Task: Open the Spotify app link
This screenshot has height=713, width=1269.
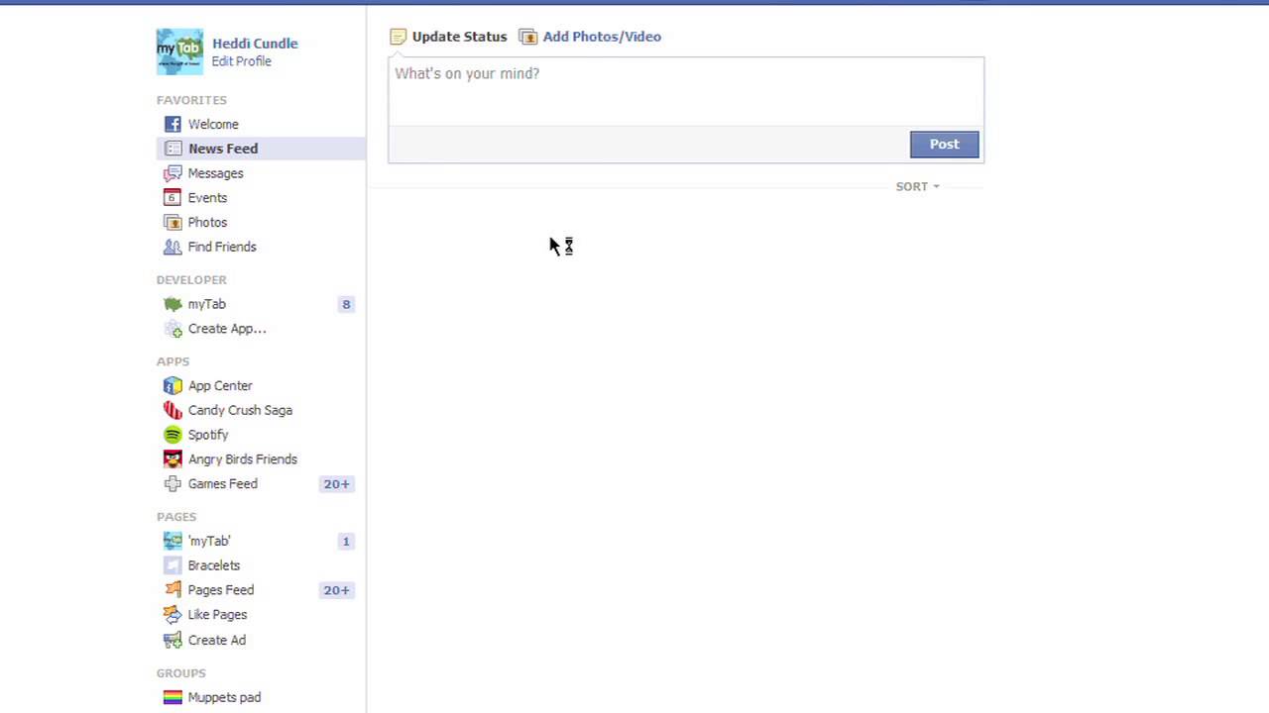Action: (208, 435)
